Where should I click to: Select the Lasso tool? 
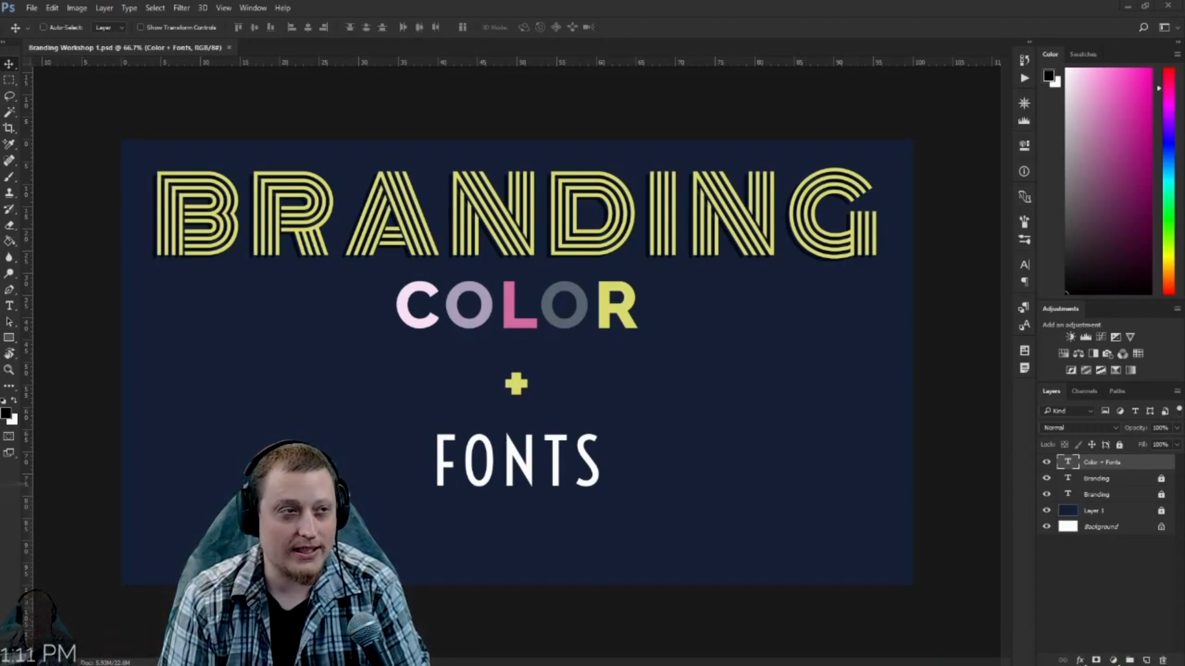click(9, 96)
